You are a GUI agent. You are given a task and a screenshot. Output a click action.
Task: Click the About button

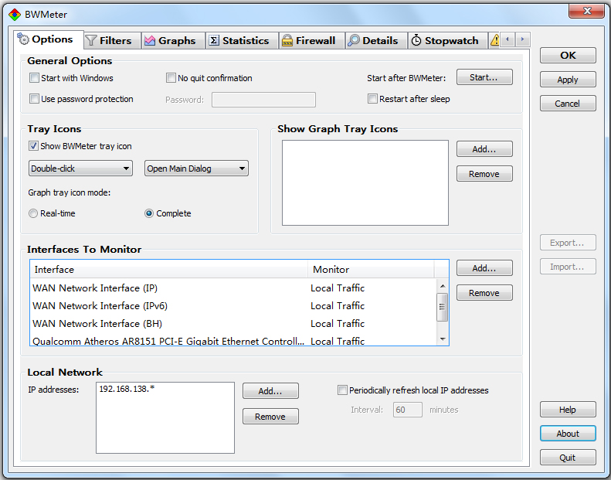point(568,434)
